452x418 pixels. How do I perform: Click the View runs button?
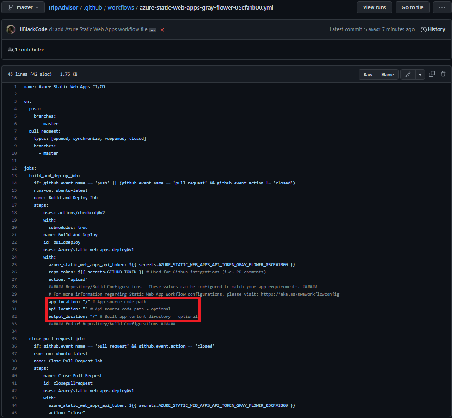click(x=374, y=7)
